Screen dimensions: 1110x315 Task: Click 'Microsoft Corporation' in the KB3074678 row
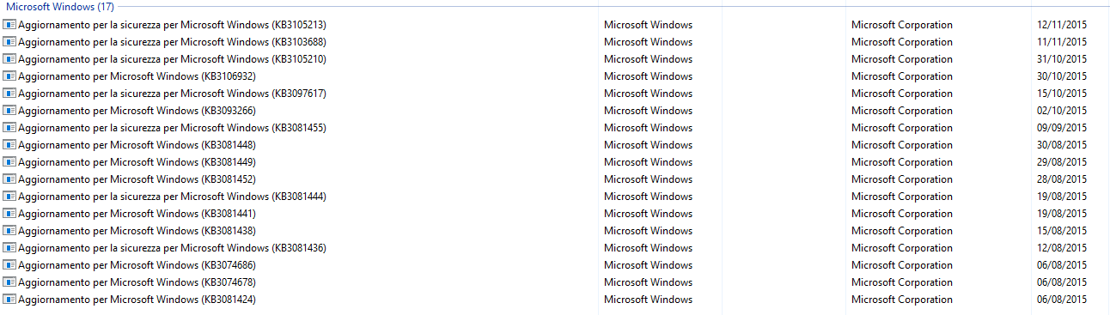(x=902, y=282)
